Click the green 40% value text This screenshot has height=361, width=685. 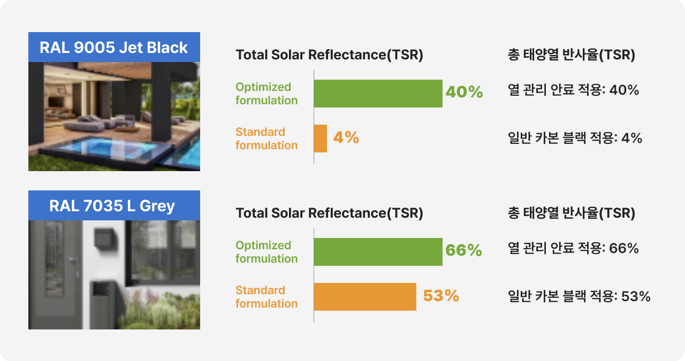coord(464,93)
